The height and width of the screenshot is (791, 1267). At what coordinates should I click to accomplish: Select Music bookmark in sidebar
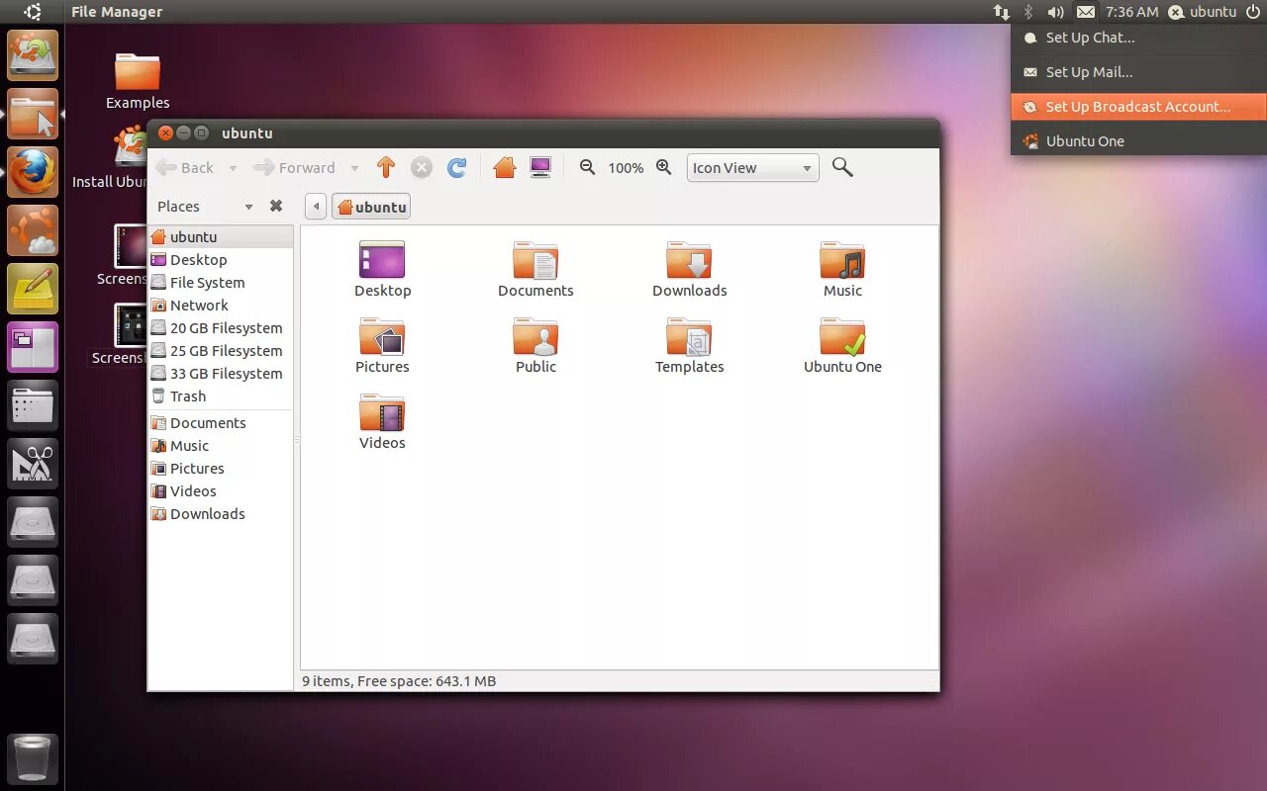point(221,446)
